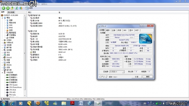Click the 主機板 motherboard icon in the tree
The width and height of the screenshot is (189, 106).
[x=5, y=40]
